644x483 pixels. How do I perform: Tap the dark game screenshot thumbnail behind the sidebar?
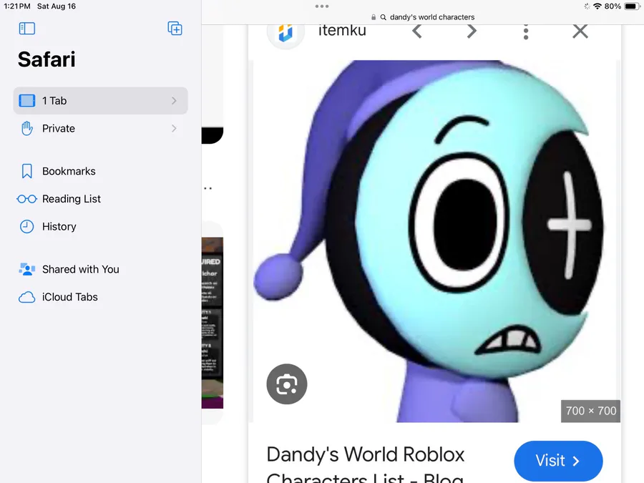click(213, 323)
